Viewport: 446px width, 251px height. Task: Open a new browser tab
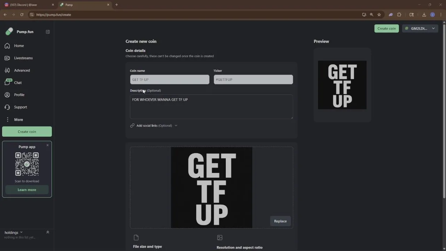(x=116, y=5)
